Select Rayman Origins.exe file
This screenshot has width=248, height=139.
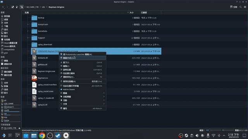(x=46, y=71)
